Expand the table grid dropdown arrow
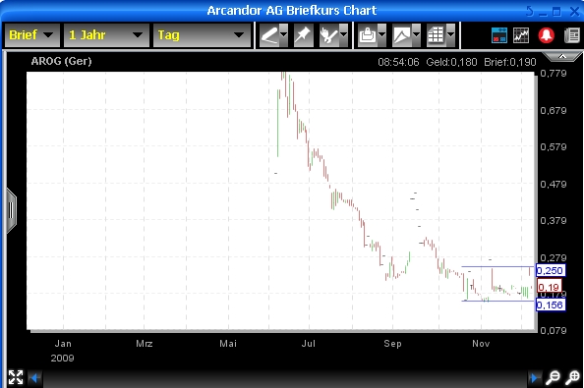 [x=450, y=35]
